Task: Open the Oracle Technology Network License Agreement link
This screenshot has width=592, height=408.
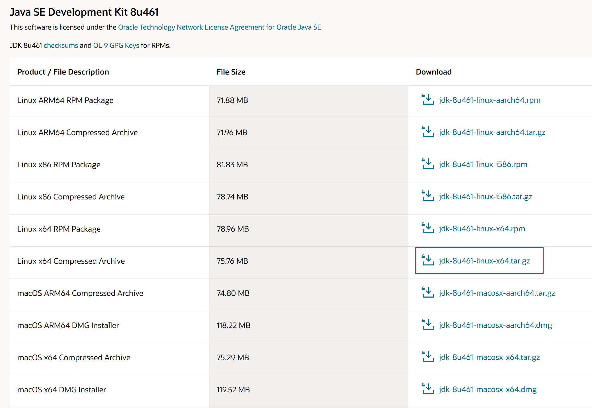Action: (219, 27)
